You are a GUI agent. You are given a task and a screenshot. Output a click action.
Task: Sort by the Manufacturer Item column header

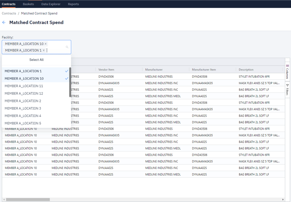point(204,69)
